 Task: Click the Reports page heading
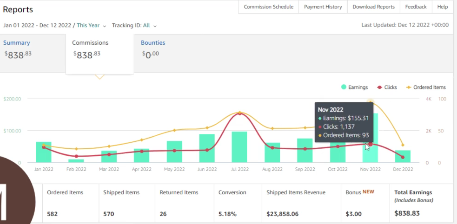pos(18,9)
